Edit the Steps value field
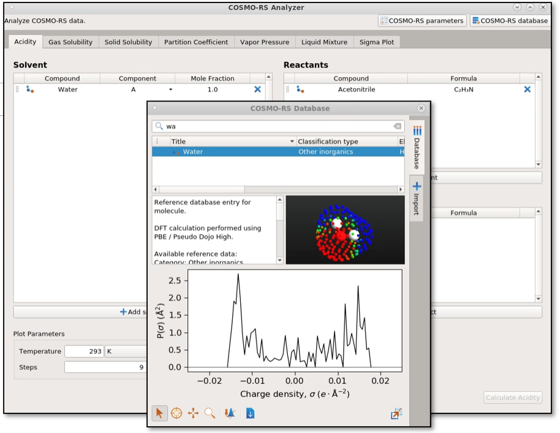 pyautogui.click(x=105, y=367)
